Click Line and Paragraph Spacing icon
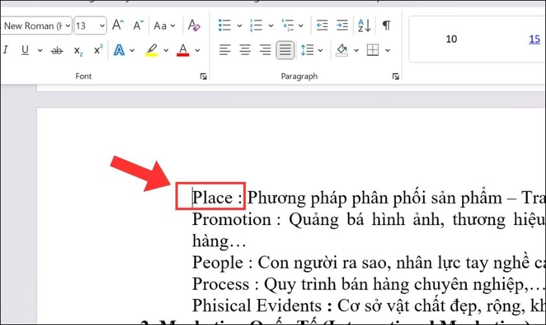The height and width of the screenshot is (325, 546). coord(307,50)
